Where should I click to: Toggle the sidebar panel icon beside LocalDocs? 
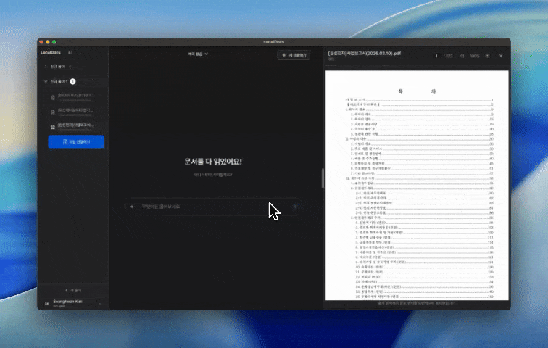70,52
